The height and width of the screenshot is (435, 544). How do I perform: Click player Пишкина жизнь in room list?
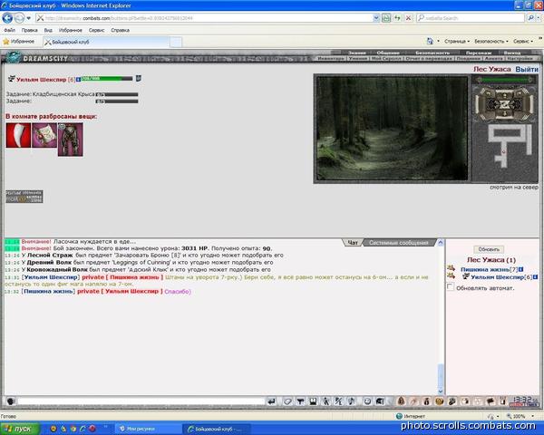485,269
